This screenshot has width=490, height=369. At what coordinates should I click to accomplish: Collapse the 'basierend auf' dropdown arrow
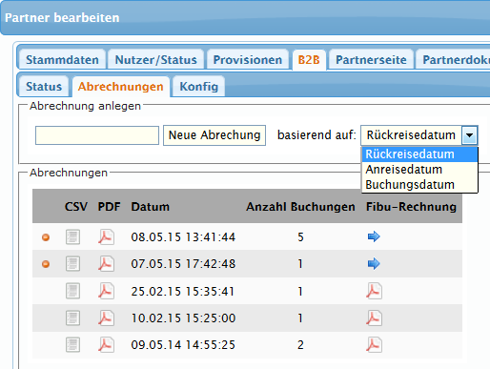pyautogui.click(x=470, y=135)
